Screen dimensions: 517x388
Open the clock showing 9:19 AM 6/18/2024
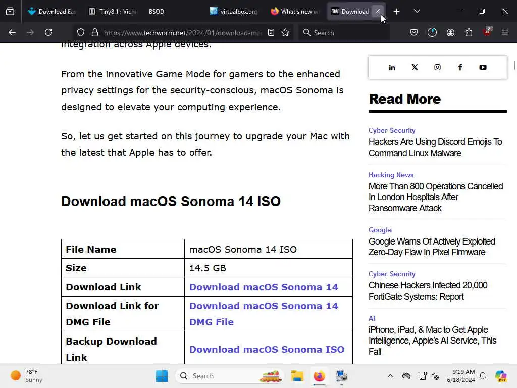point(461,376)
